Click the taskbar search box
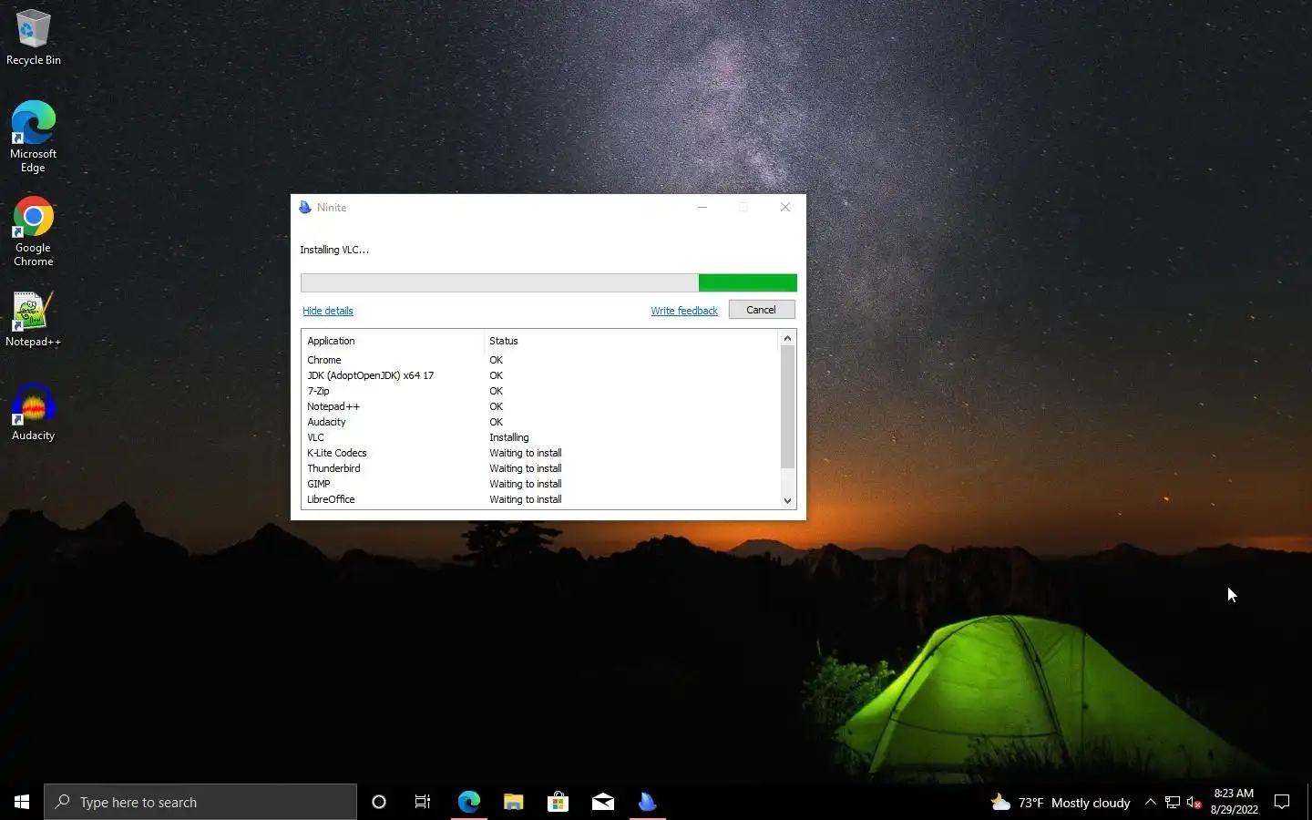This screenshot has width=1312, height=820. click(200, 802)
